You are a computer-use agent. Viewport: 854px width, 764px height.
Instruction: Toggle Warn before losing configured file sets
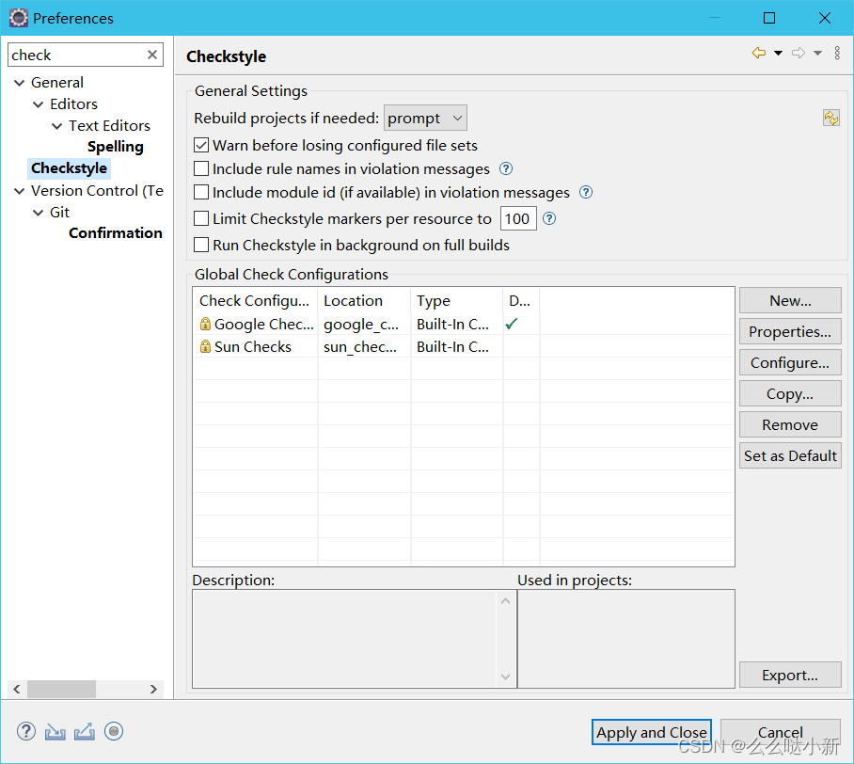pyautogui.click(x=201, y=146)
